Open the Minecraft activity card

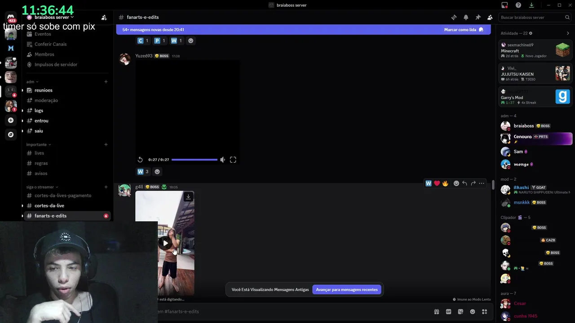(x=535, y=50)
